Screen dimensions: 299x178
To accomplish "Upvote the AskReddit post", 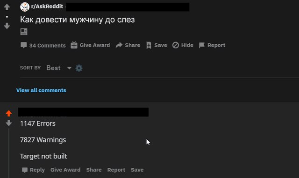I will (7, 7).
